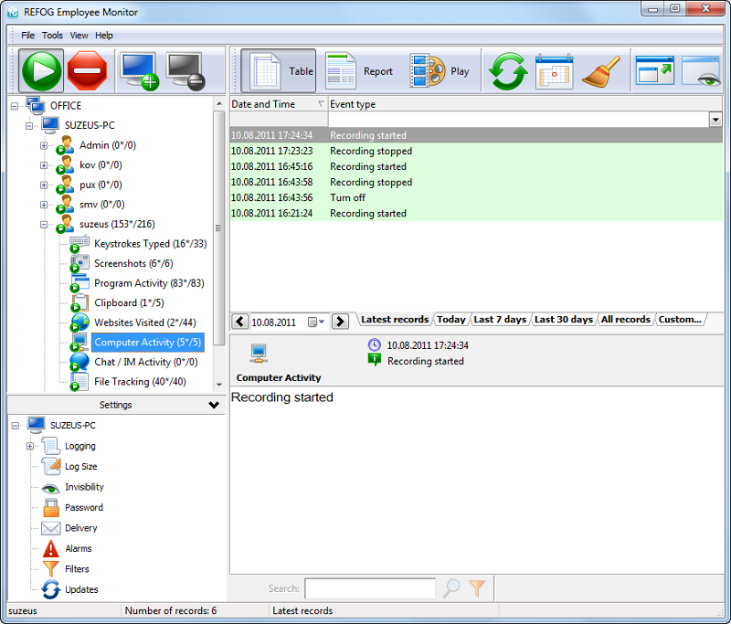Open the Tools menu
The image size is (731, 624).
pos(52,36)
